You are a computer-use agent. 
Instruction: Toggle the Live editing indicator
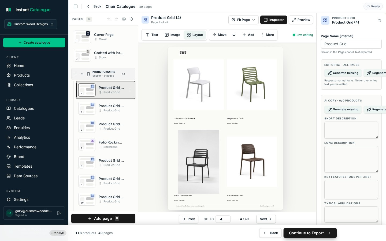[x=303, y=35]
